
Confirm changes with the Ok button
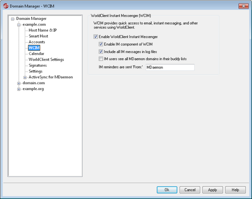[167, 190]
